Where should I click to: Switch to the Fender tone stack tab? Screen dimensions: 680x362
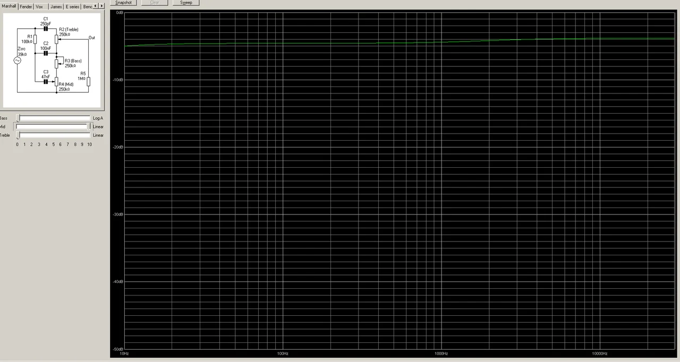[25, 6]
